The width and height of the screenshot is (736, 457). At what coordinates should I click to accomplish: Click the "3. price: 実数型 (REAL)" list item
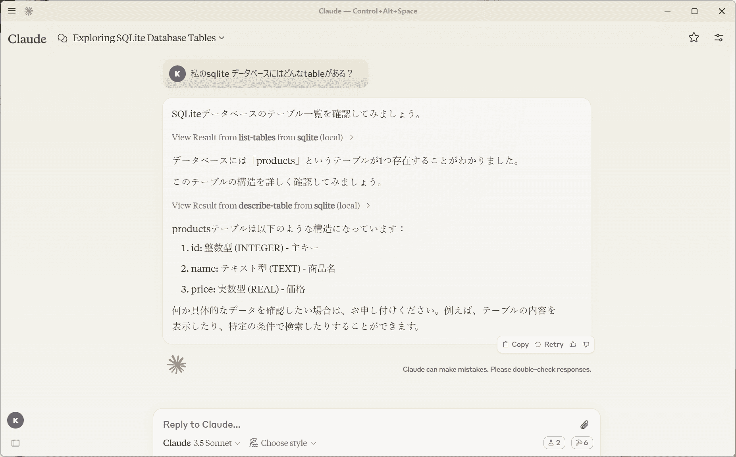click(x=243, y=289)
